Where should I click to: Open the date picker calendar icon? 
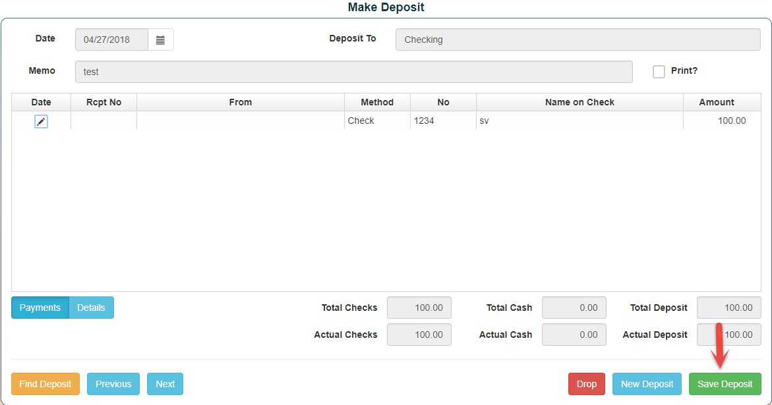tap(160, 40)
